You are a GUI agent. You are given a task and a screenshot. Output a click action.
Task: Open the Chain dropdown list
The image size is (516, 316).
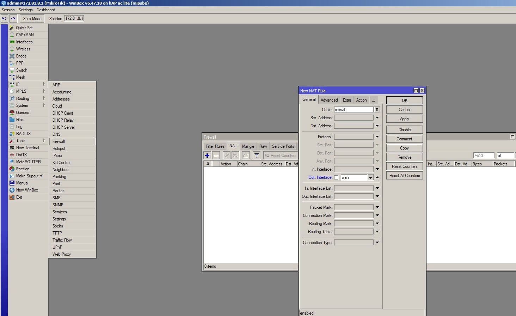377,110
